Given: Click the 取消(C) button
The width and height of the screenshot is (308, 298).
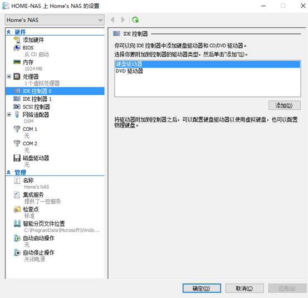Looking at the screenshot, I should pos(244,288).
